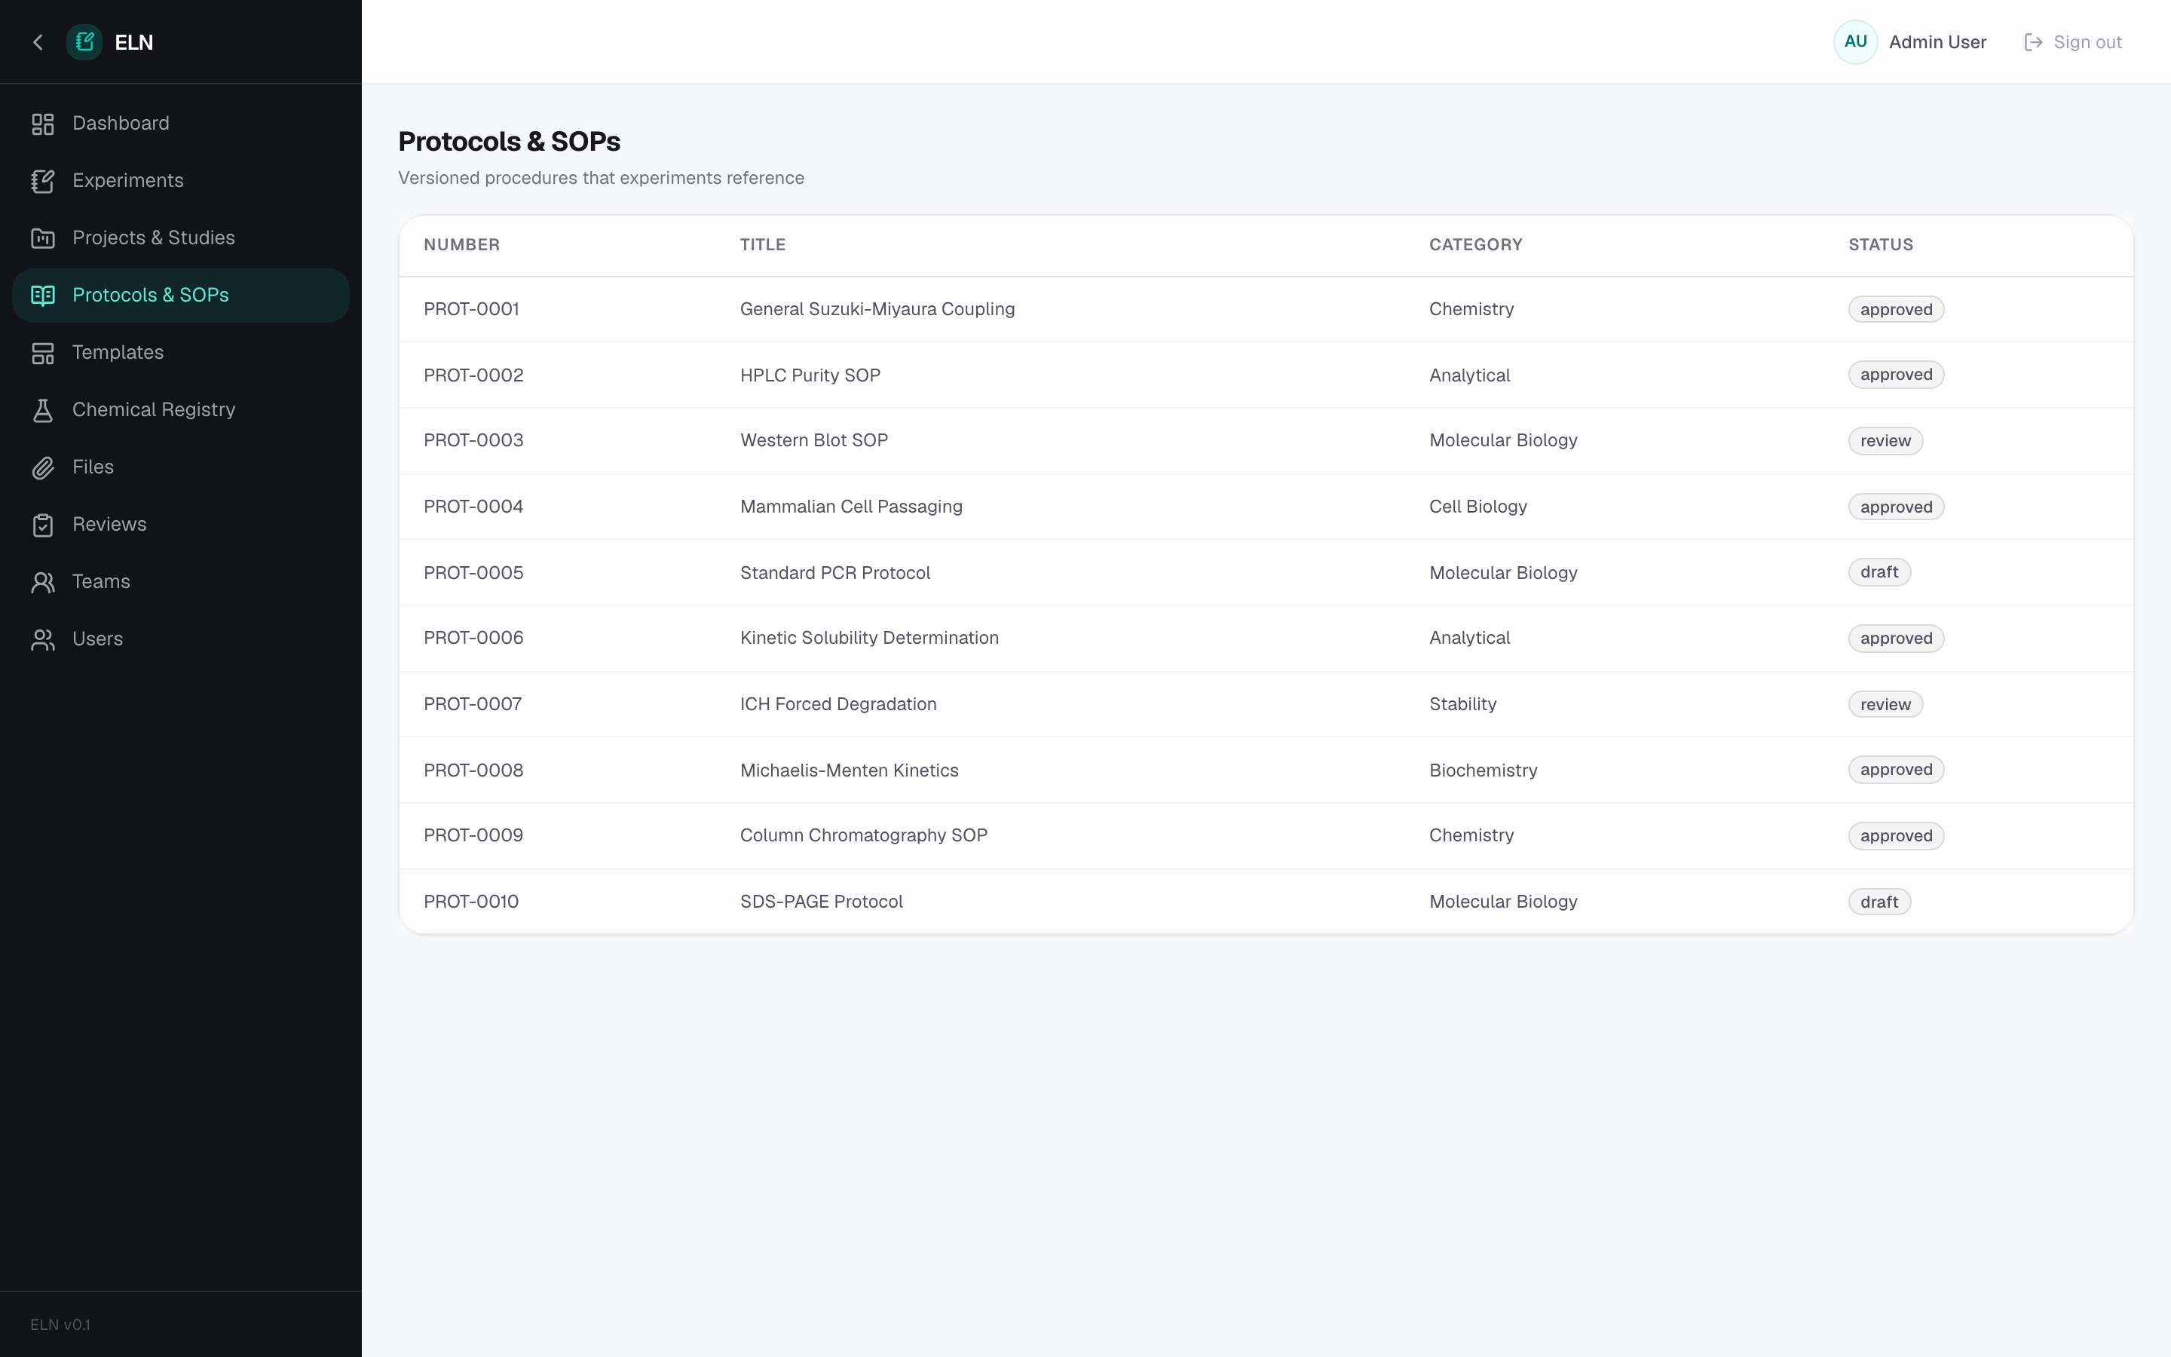Click the CATEGORY column header
The height and width of the screenshot is (1357, 2171).
[1474, 245]
